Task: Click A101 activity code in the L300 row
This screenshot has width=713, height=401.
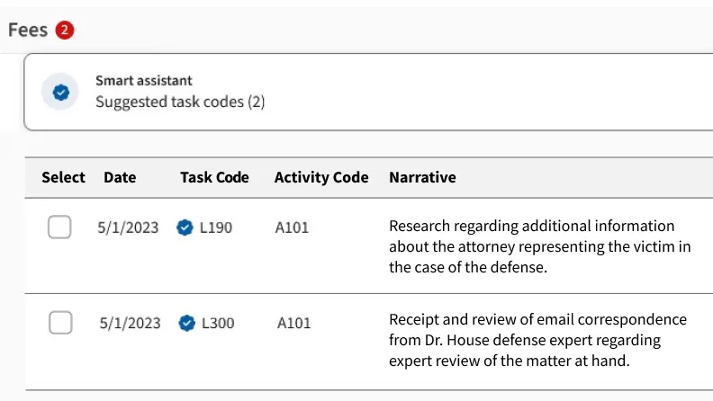Action: click(x=293, y=323)
